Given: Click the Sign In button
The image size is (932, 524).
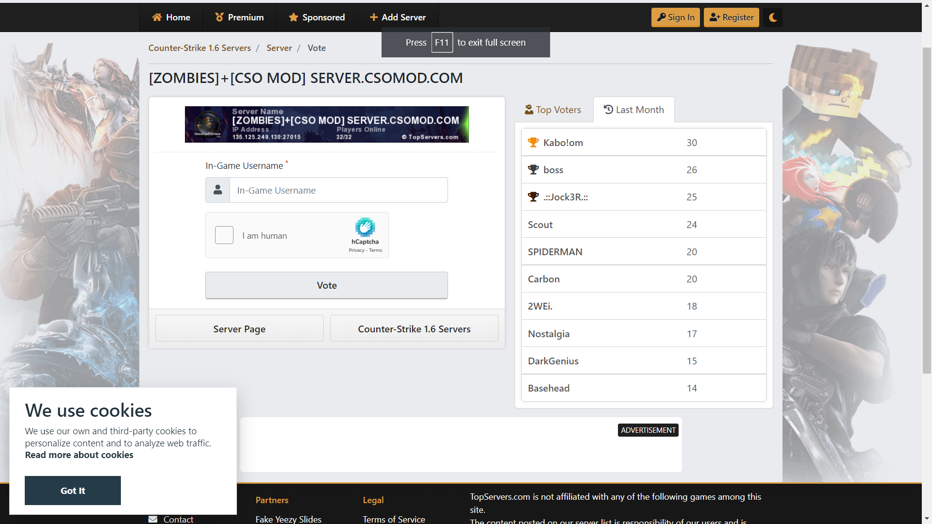Looking at the screenshot, I should point(675,17).
